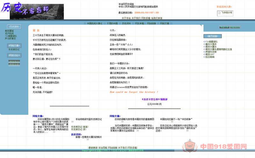Go to 网站链接 in the navigation bar
This screenshot has height=158, width=255.
pos(151,24)
